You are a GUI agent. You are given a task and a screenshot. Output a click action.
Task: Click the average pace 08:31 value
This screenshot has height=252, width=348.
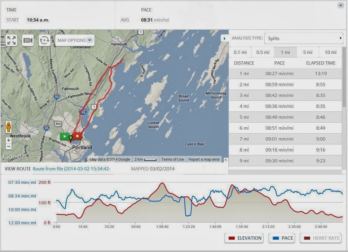[147, 20]
